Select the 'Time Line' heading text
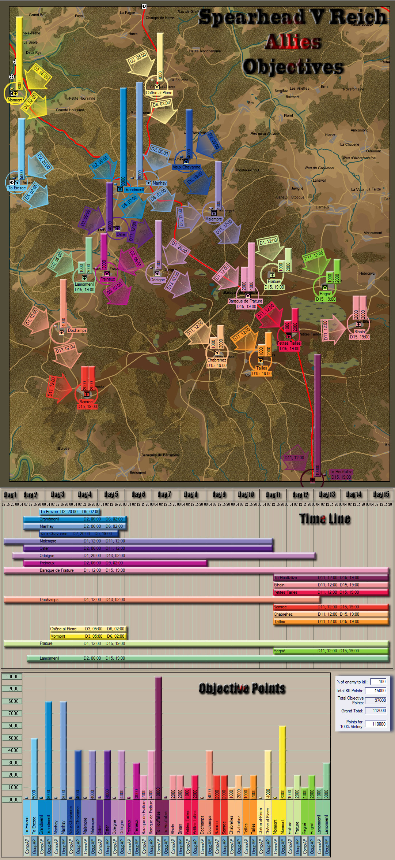Image resolution: width=395 pixels, height=860 pixels. point(325,519)
